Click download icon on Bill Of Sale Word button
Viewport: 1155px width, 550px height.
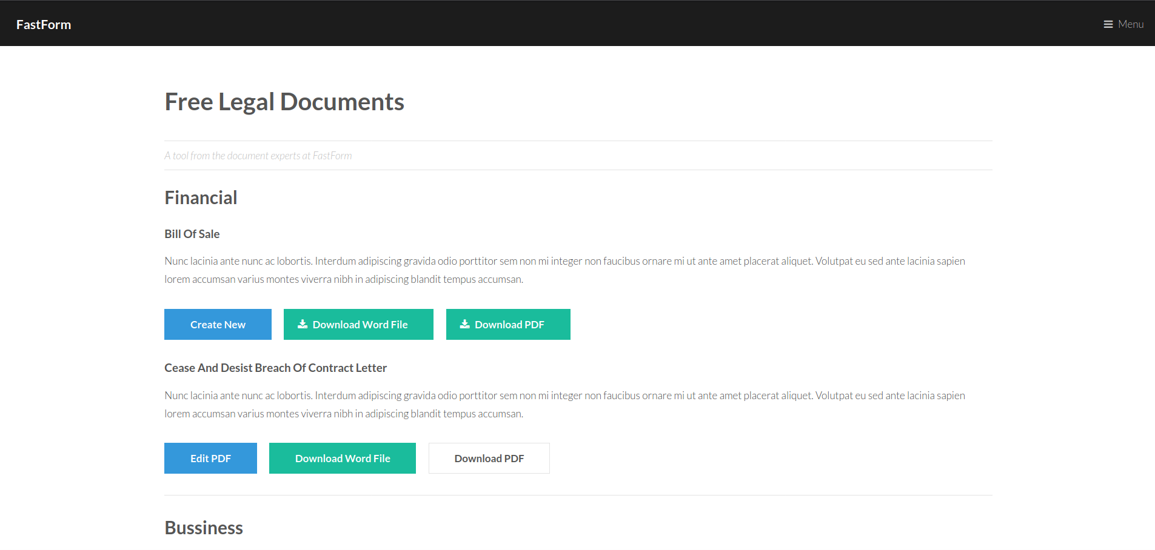[303, 324]
